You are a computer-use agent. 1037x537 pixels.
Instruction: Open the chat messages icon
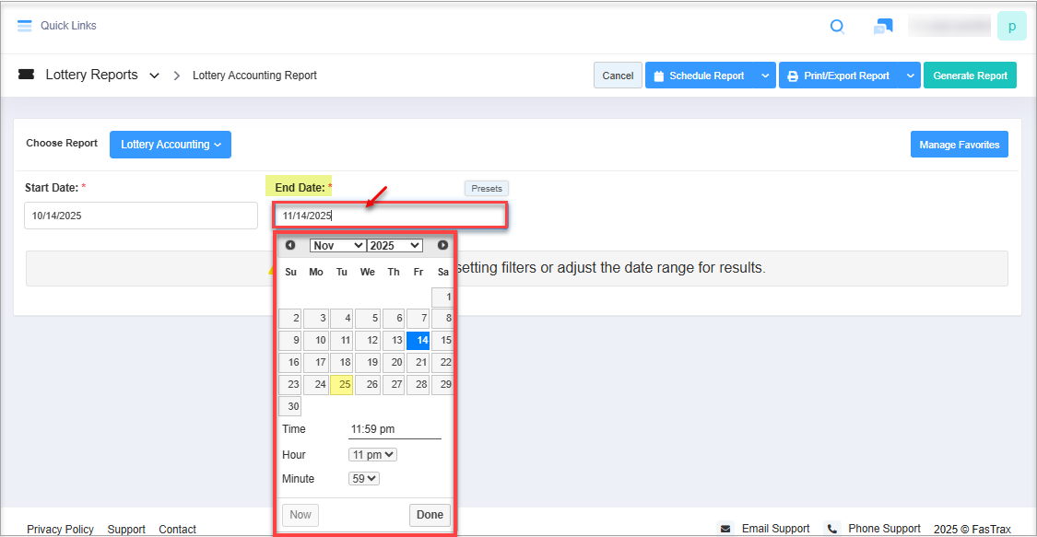[x=882, y=27]
